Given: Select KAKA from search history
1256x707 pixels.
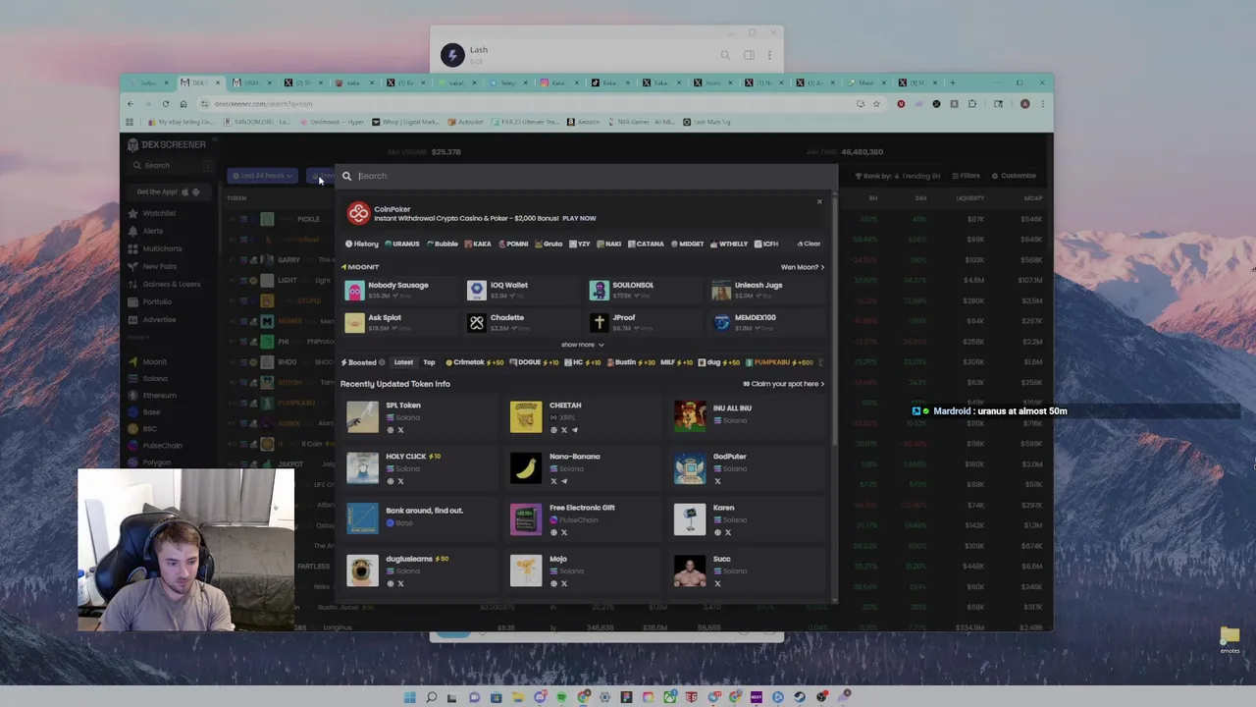Looking at the screenshot, I should 478,244.
